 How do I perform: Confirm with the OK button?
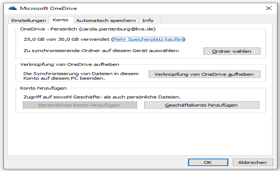pos(208,162)
